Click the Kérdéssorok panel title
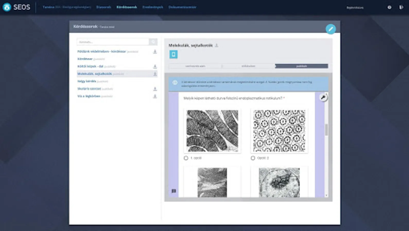The image size is (409, 231). coord(85,26)
